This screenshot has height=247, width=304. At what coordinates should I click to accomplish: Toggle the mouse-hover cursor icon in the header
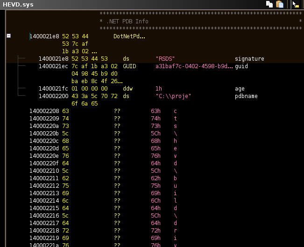click(296, 4)
